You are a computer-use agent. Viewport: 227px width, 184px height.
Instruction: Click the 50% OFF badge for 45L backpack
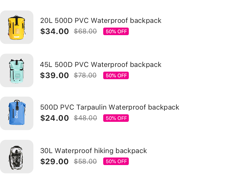tap(116, 76)
